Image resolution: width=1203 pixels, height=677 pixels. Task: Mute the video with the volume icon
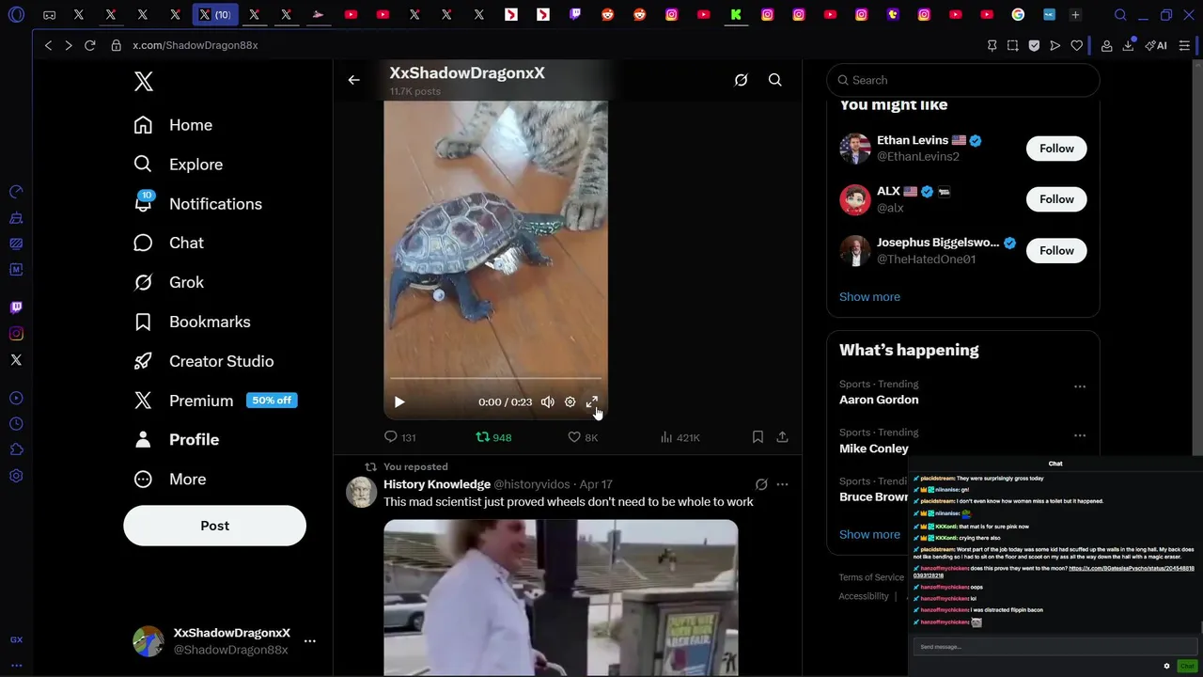point(547,401)
